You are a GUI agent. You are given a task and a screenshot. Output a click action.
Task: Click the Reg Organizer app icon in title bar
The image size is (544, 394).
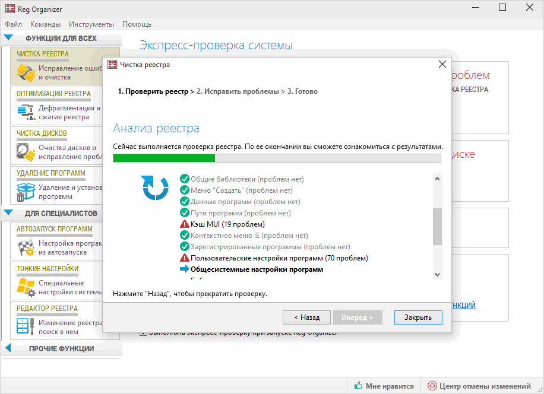[x=10, y=8]
